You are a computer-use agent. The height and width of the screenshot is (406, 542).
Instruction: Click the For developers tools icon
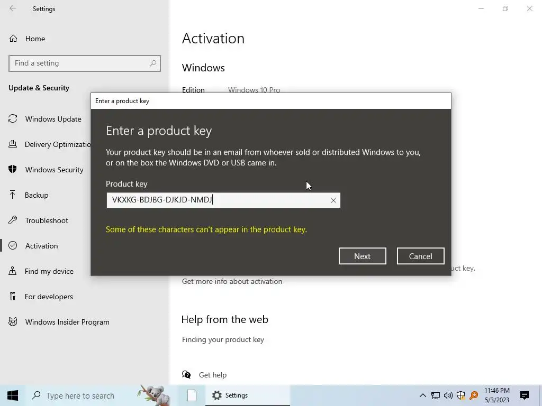coord(13,296)
